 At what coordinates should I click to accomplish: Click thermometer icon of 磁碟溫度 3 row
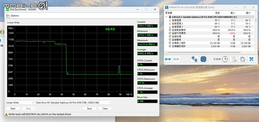point(170,27)
